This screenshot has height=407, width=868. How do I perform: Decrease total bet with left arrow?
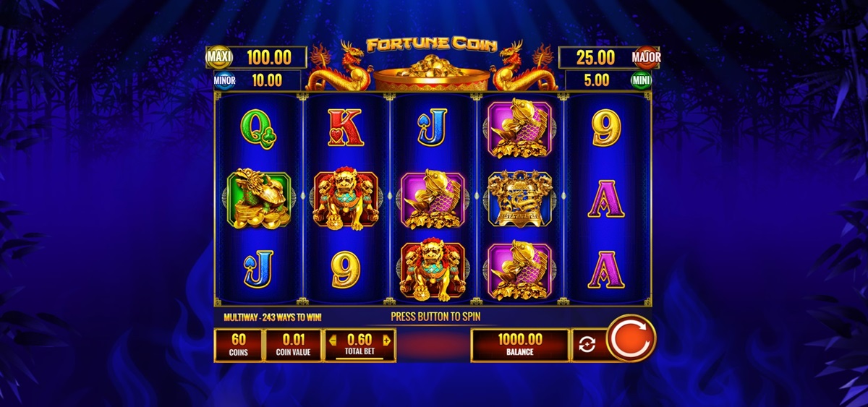click(332, 339)
